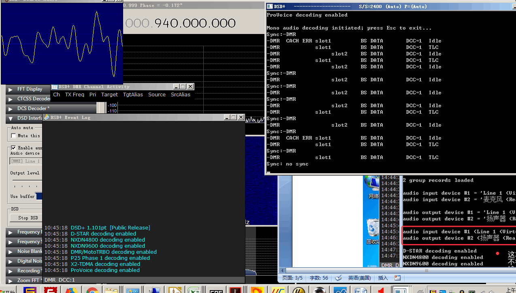This screenshot has width=516, height=293.
Task: Click 'Sync: no sync' in DSD+ console
Action: click(x=288, y=164)
